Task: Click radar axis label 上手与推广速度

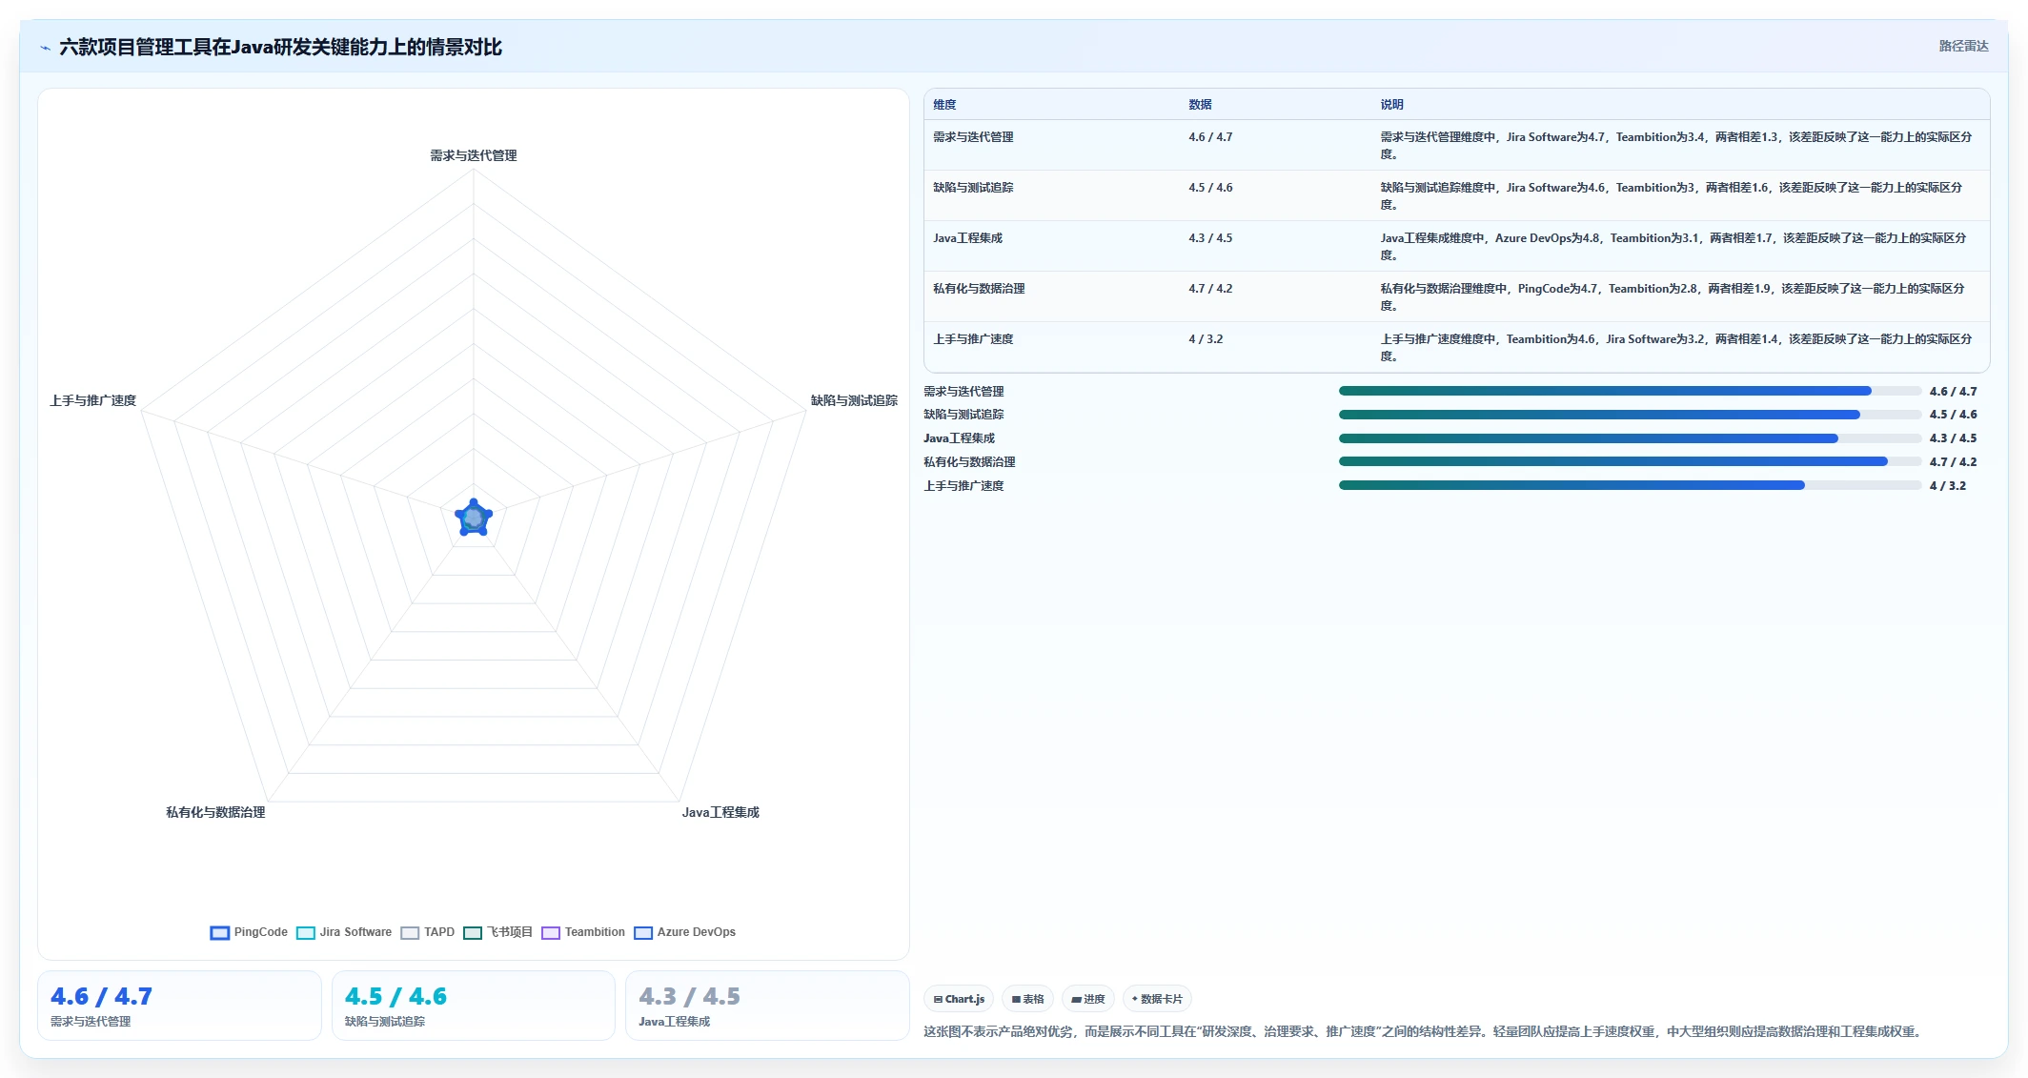Action: (x=93, y=400)
